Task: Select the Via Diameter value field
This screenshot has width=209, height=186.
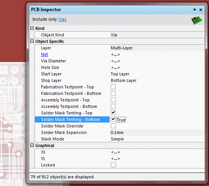Action: (157, 61)
